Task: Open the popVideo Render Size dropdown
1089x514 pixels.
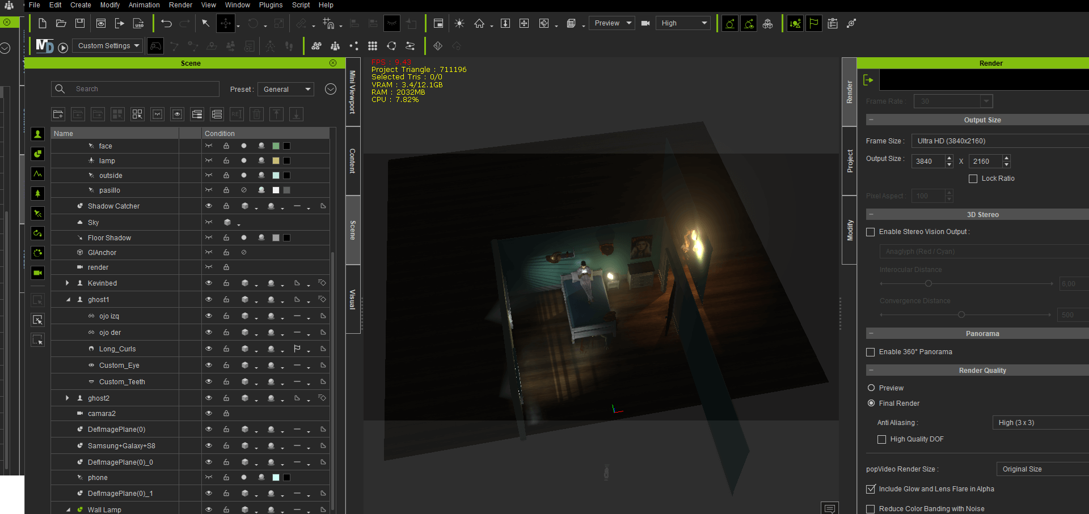Action: click(1042, 469)
